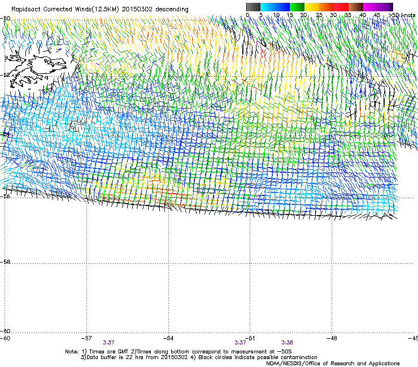Click the -58 latitude axis label
The image size is (418, 367).
(5, 262)
